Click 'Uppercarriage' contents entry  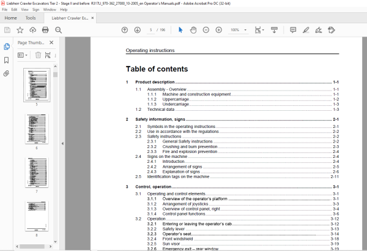point(176,99)
